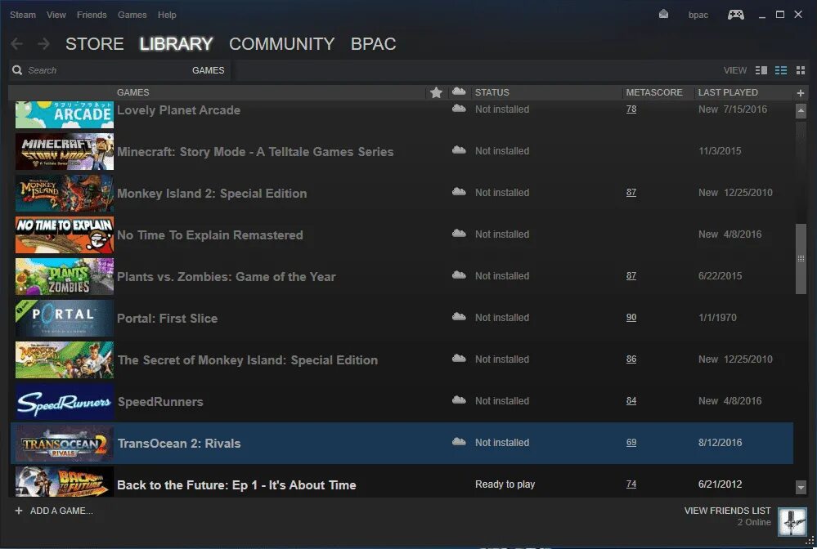817x549 pixels.
Task: Click ADD A GAME button
Action: click(54, 511)
